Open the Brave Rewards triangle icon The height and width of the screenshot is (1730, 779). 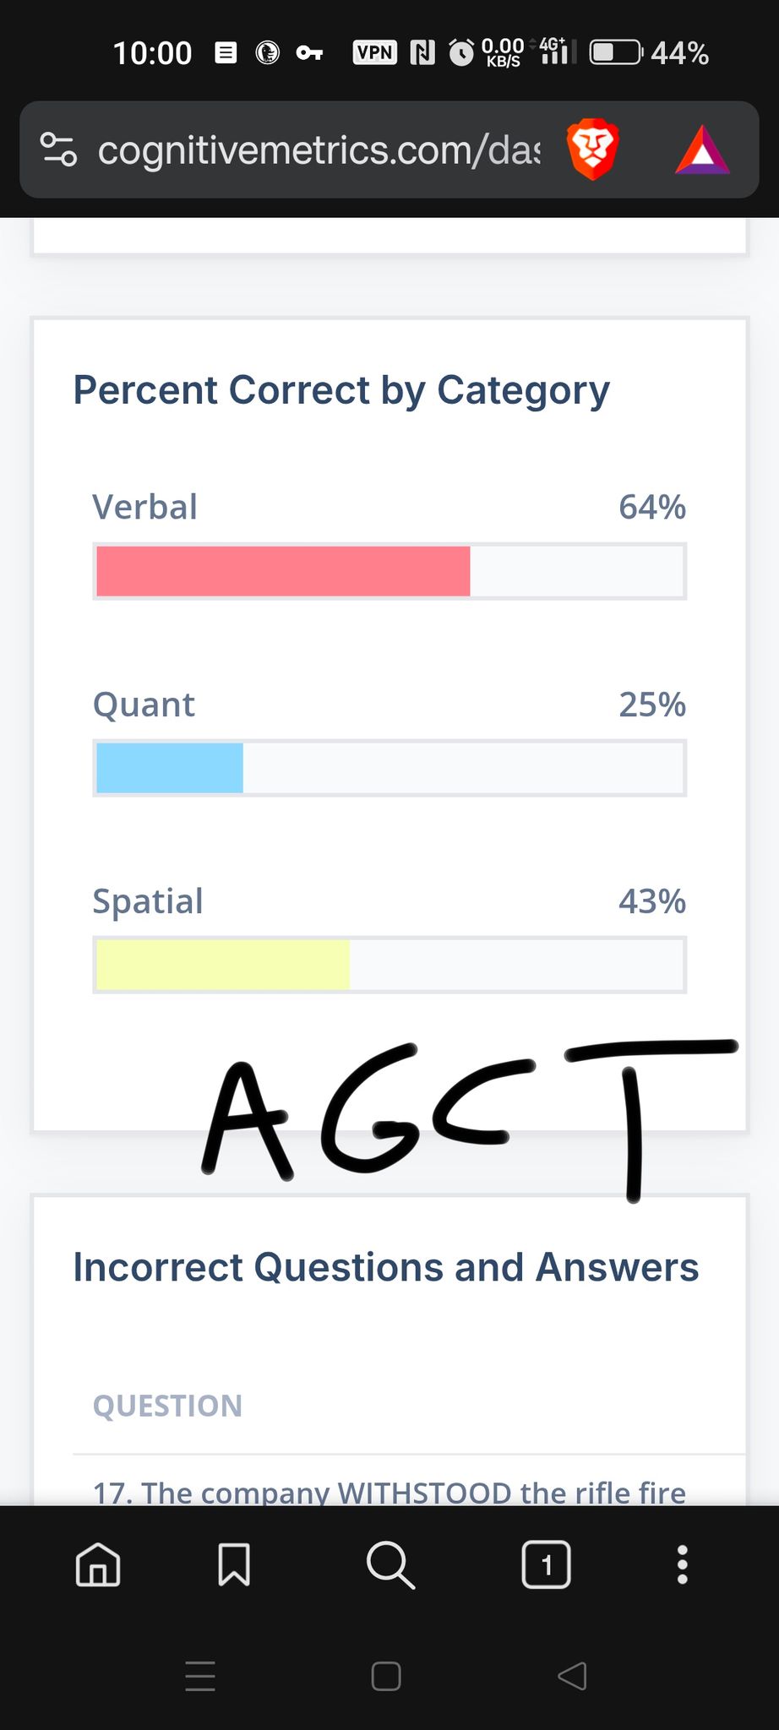[702, 150]
